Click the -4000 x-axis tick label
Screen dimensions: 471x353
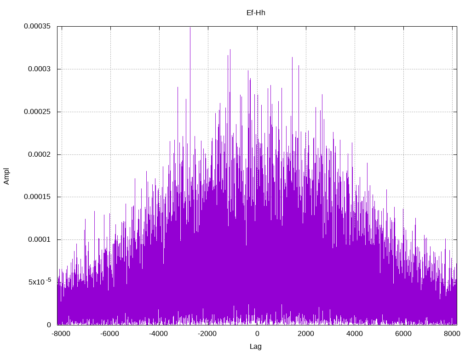(159, 334)
